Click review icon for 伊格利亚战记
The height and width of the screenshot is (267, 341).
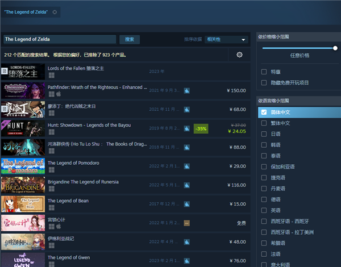click(187, 242)
